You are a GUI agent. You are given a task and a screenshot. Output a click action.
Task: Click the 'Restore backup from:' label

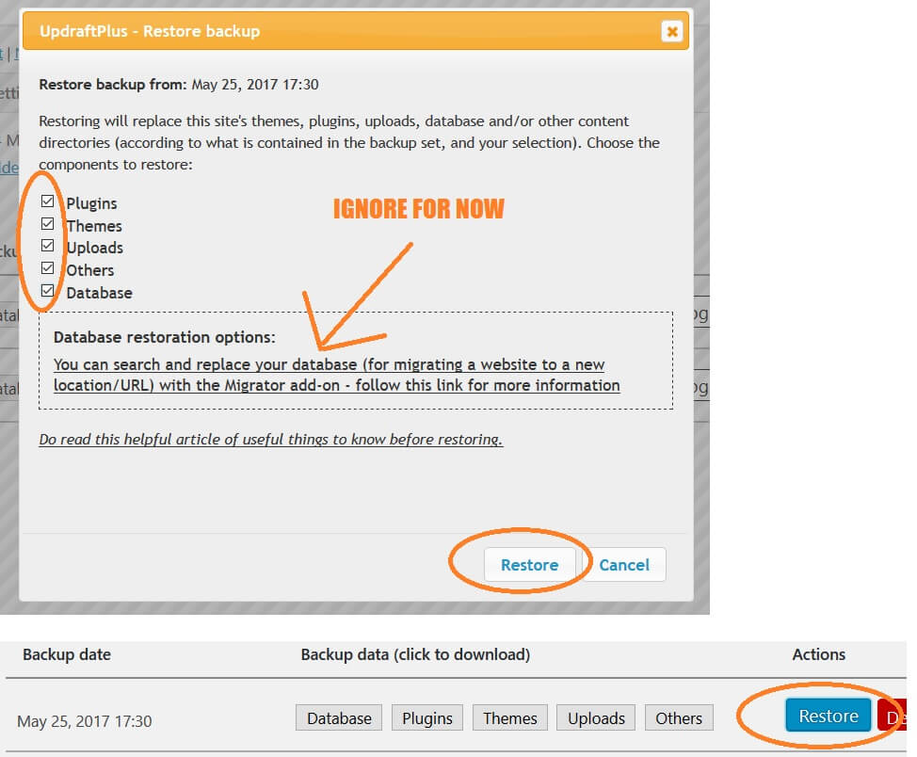113,84
